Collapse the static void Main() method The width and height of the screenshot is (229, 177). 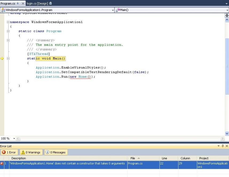tap(8, 59)
